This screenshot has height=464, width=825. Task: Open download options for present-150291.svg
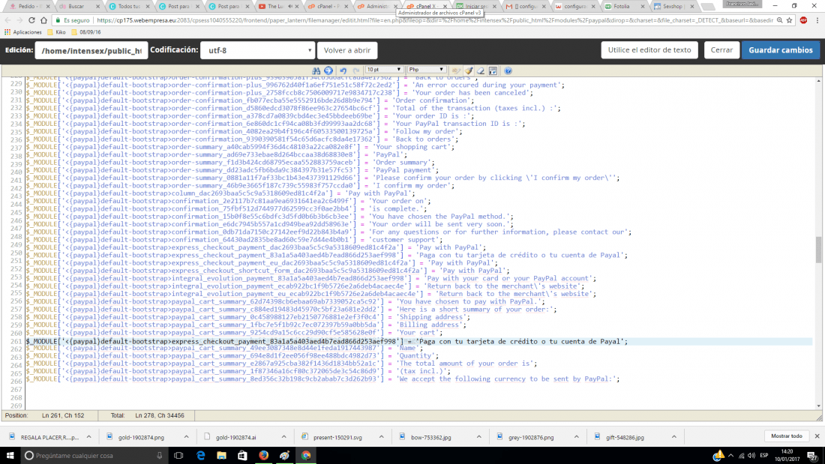(x=382, y=437)
